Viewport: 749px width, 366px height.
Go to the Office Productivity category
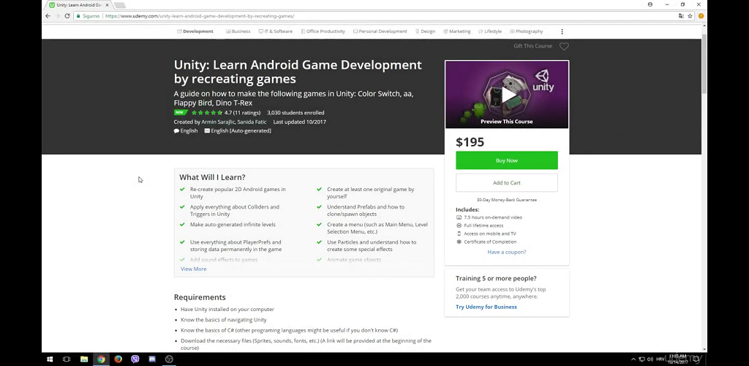(323, 31)
